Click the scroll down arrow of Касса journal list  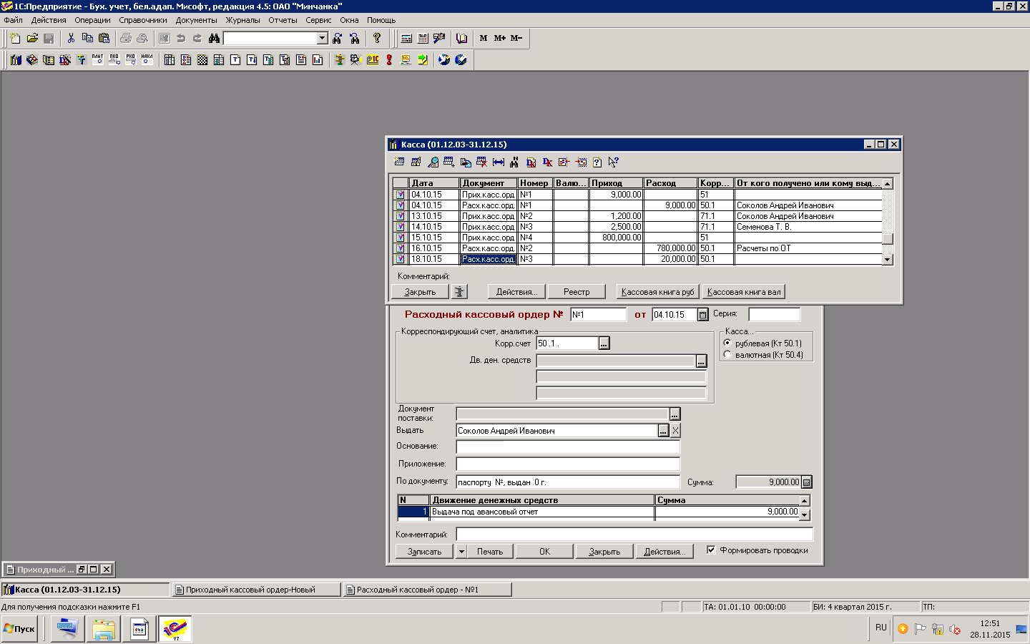click(887, 260)
